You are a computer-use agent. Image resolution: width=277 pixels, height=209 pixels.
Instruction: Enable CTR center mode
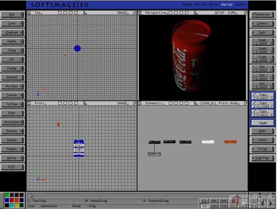223,206
